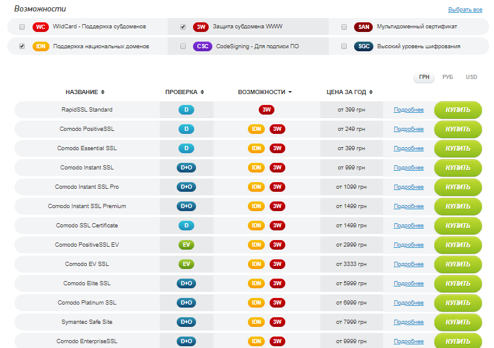The width and height of the screenshot is (494, 348).
Task: Switch prices to РУБ currency
Action: click(448, 77)
